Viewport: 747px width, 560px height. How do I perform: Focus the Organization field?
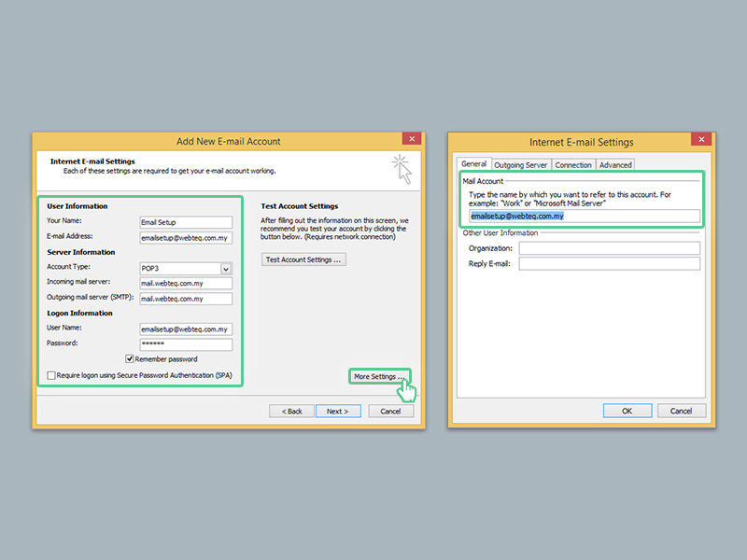[610, 248]
